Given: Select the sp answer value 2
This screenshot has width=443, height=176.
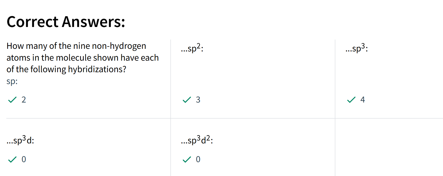Looking at the screenshot, I should (x=24, y=100).
